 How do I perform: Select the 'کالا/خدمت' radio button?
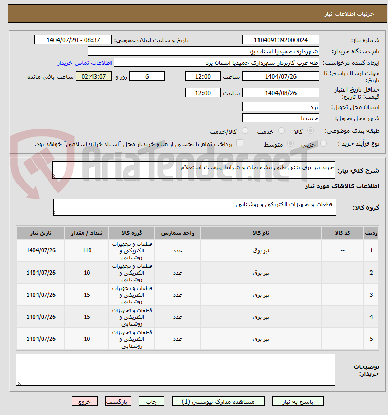coord(245,130)
